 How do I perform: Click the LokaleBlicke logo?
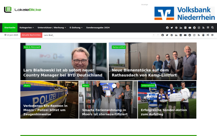22,10
